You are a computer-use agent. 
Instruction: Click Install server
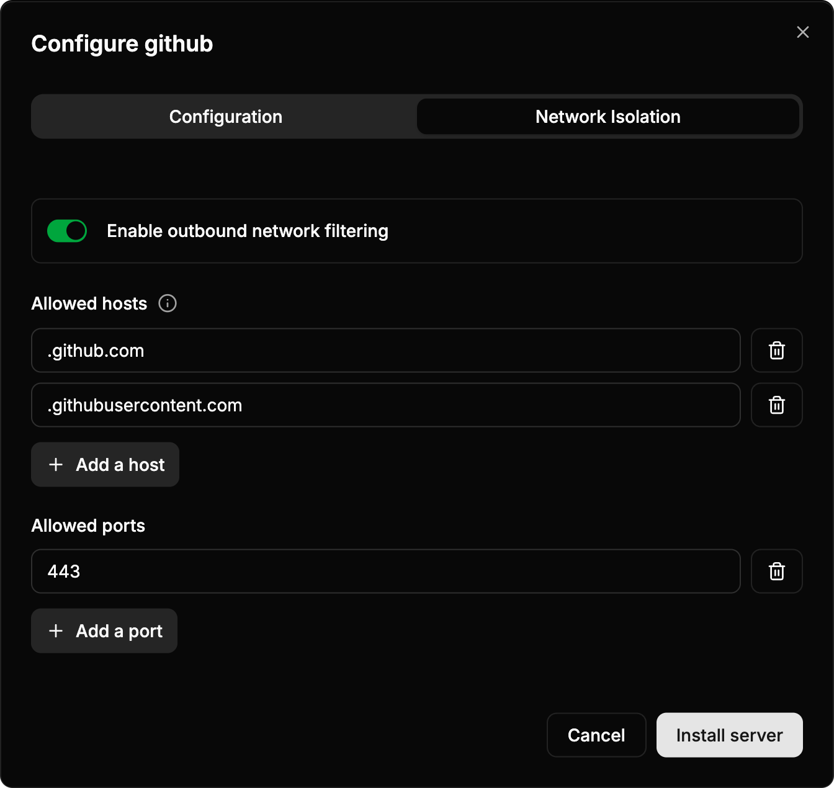click(x=729, y=735)
